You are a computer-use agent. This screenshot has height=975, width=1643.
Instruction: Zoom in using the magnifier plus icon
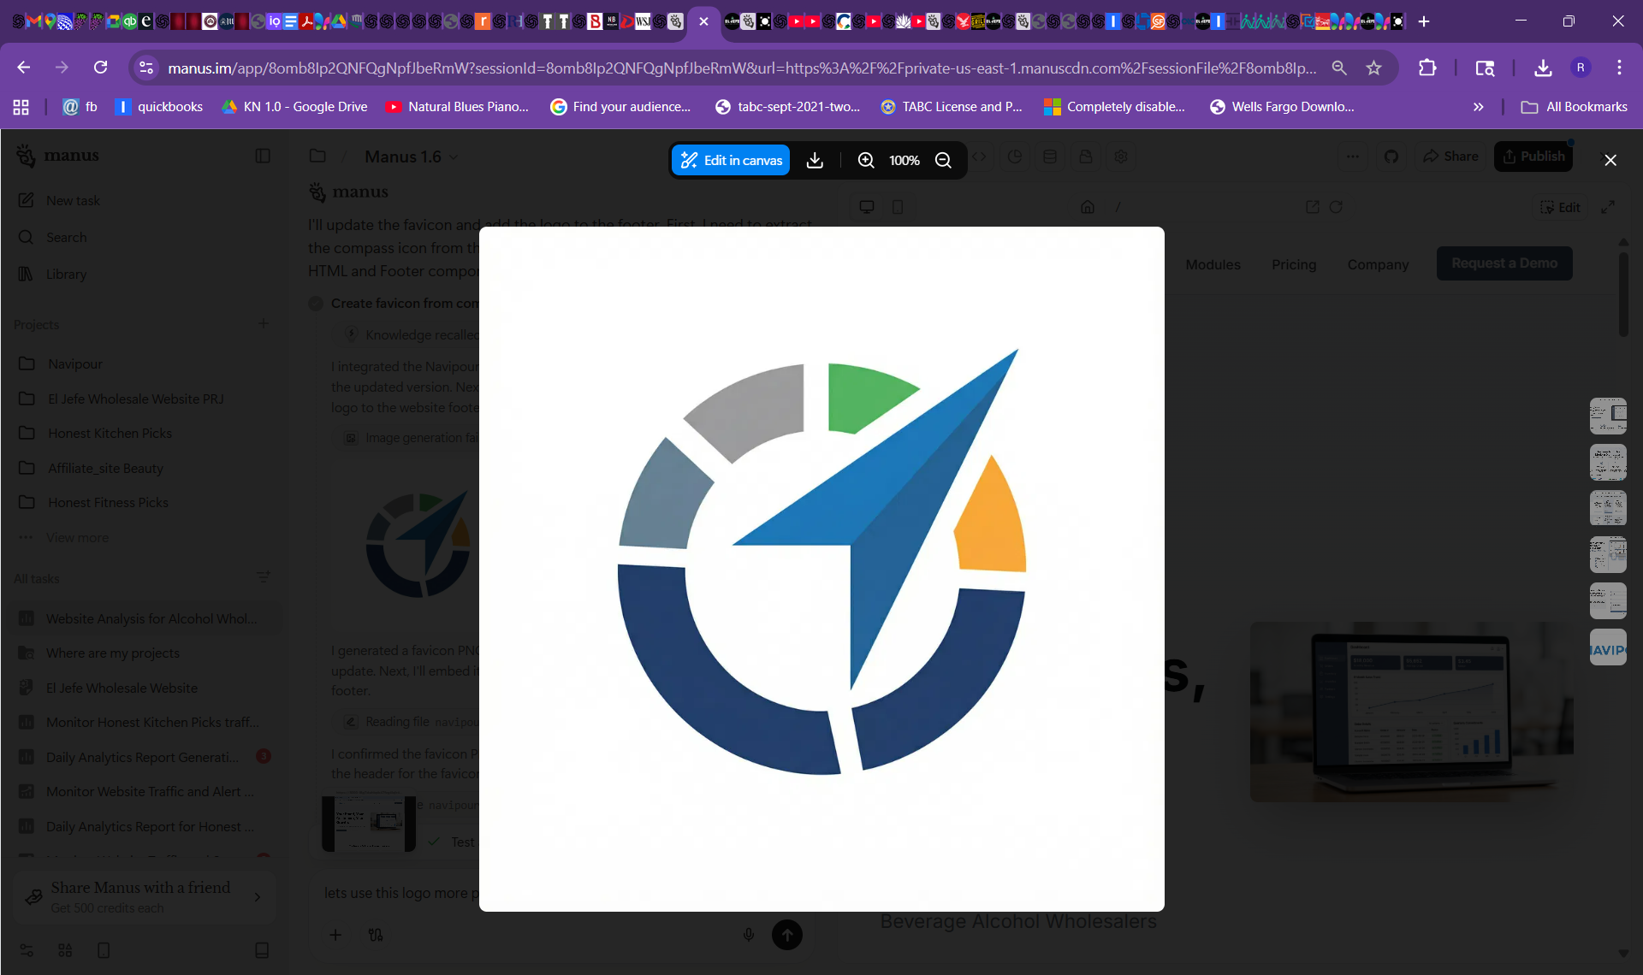coord(866,160)
